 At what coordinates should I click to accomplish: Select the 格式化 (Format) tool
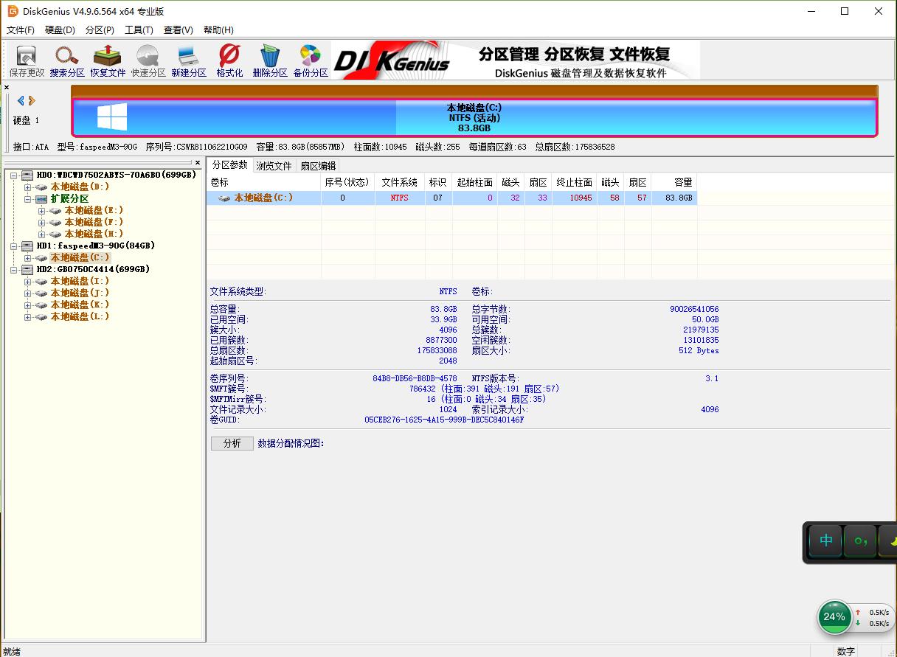(229, 60)
